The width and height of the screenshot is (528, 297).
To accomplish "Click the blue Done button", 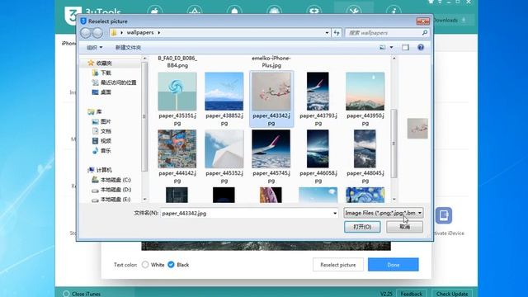I will [x=393, y=265].
